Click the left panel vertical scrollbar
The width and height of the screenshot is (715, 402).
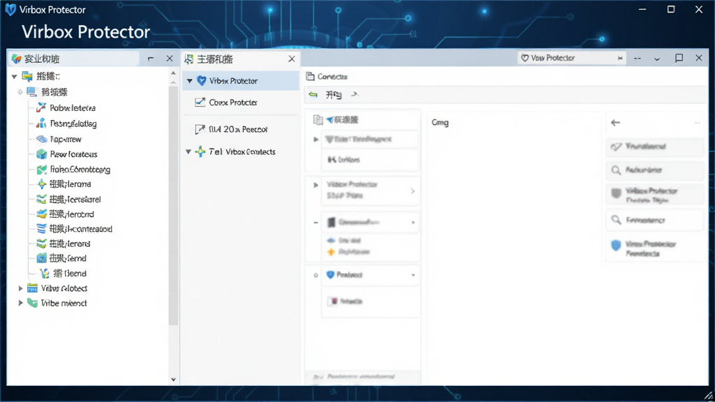(173, 205)
